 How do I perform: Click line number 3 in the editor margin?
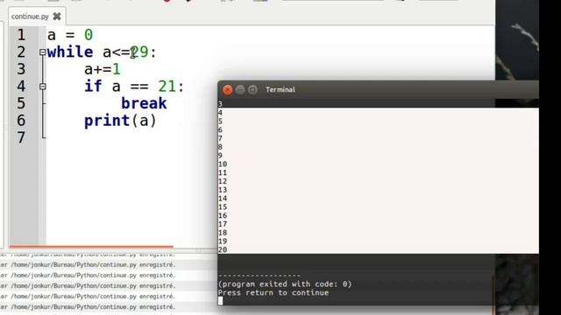click(21, 69)
